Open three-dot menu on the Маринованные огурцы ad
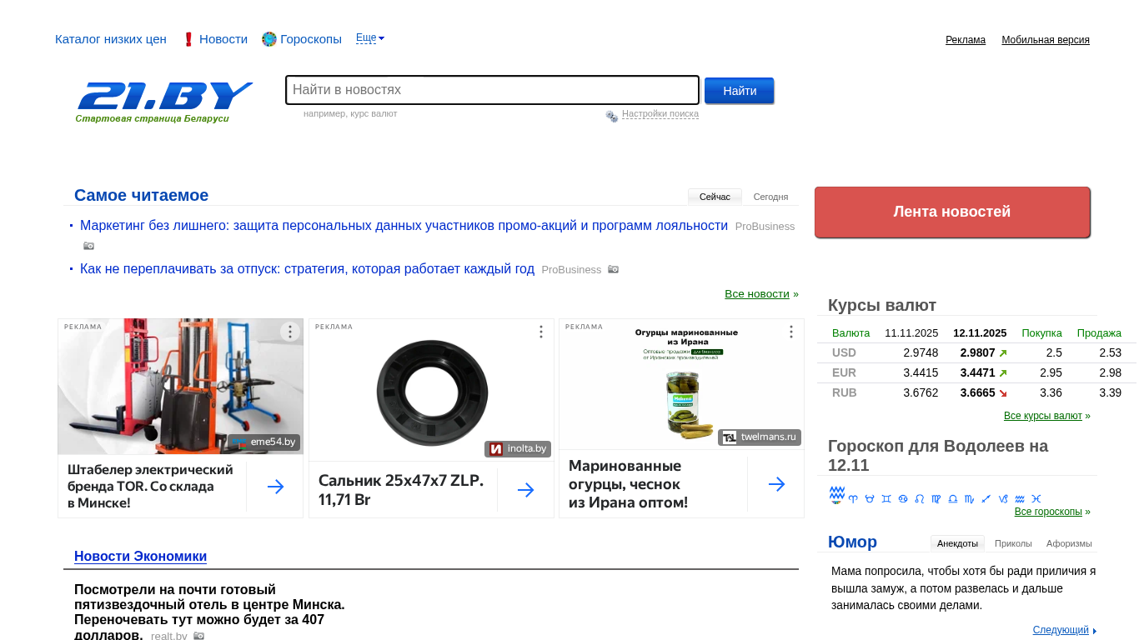Image resolution: width=1139 pixels, height=640 pixels. point(791,332)
